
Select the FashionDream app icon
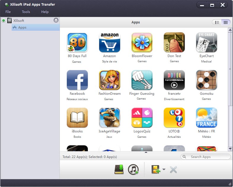[109, 80]
